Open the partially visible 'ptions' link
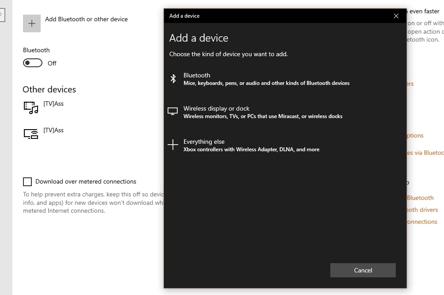 [x=415, y=135]
